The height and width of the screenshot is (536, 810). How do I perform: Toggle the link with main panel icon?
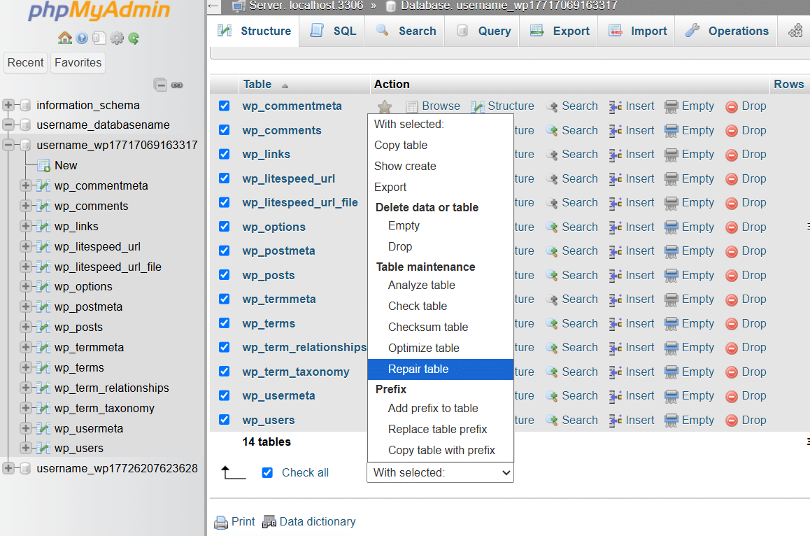pos(177,85)
